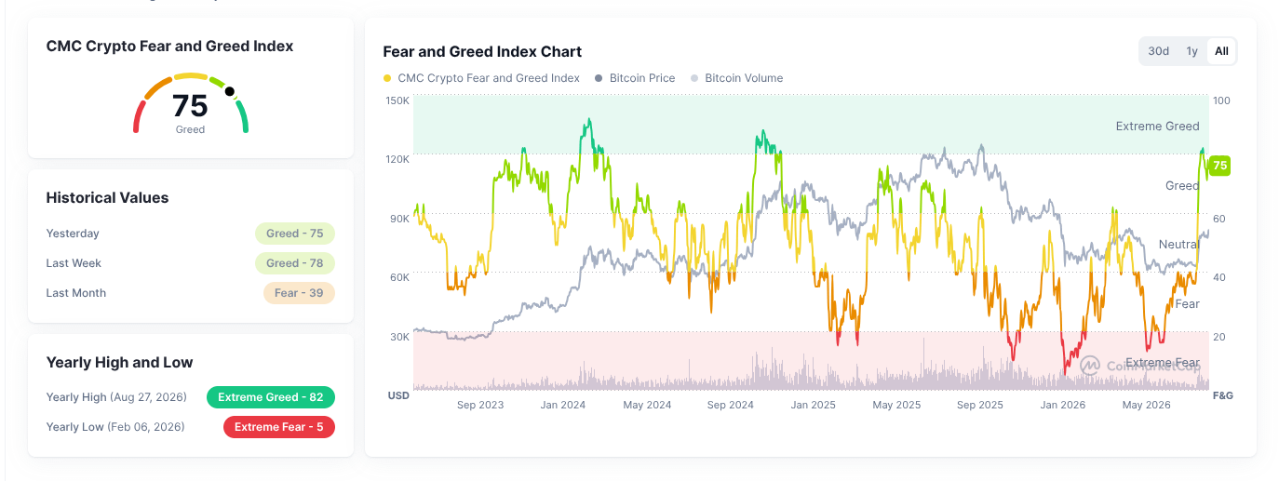The width and height of the screenshot is (1279, 481).
Task: Click the Extreme Fear pink chart band
Action: pos(810,360)
